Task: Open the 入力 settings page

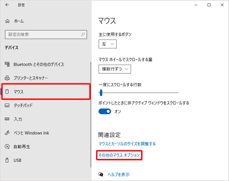Action: (18, 119)
